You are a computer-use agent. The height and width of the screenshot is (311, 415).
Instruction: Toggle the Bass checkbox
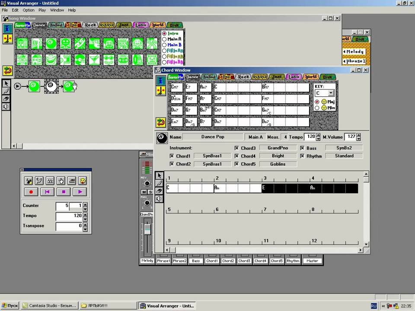pos(302,148)
